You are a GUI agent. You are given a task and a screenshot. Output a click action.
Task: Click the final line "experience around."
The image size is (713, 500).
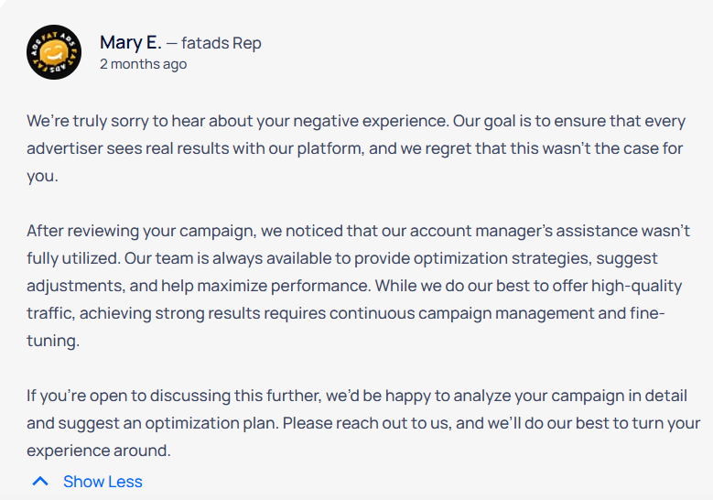click(99, 451)
